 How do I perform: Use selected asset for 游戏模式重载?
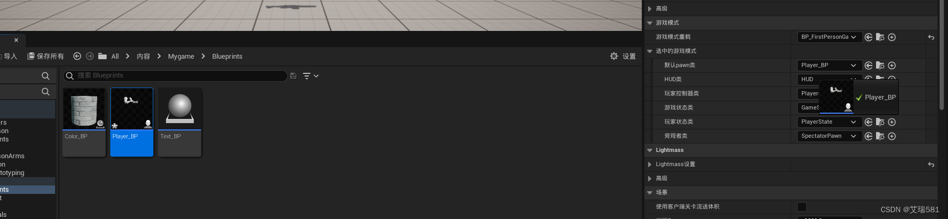coord(869,37)
